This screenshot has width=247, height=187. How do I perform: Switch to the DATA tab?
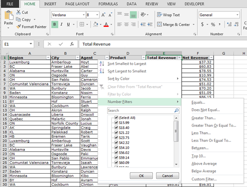tap(131, 4)
